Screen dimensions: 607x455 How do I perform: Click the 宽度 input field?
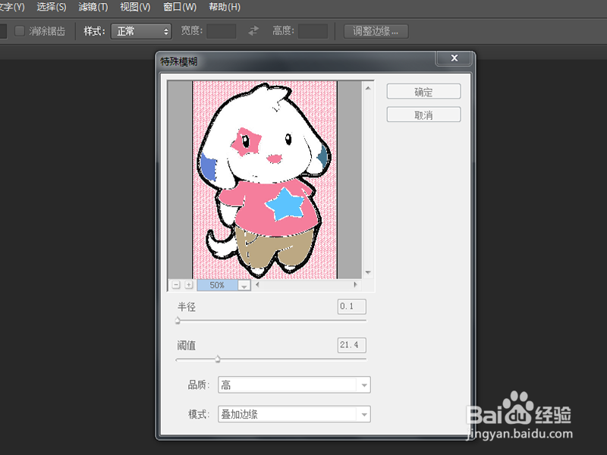(x=222, y=31)
